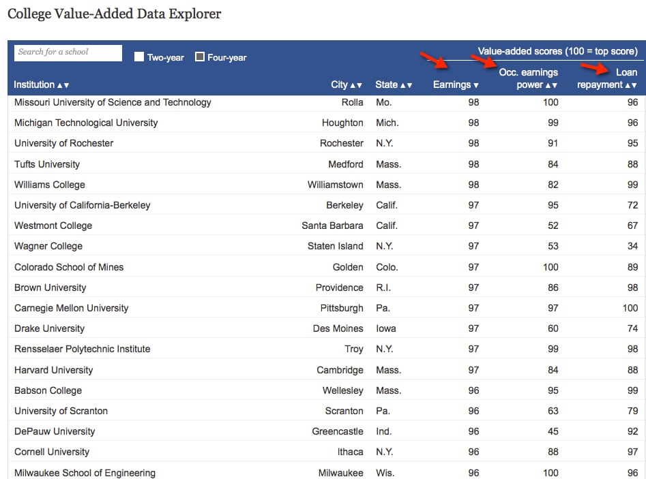Image resolution: width=646 pixels, height=479 pixels.
Task: Click the Pittsburgh city cell
Action: (342, 308)
